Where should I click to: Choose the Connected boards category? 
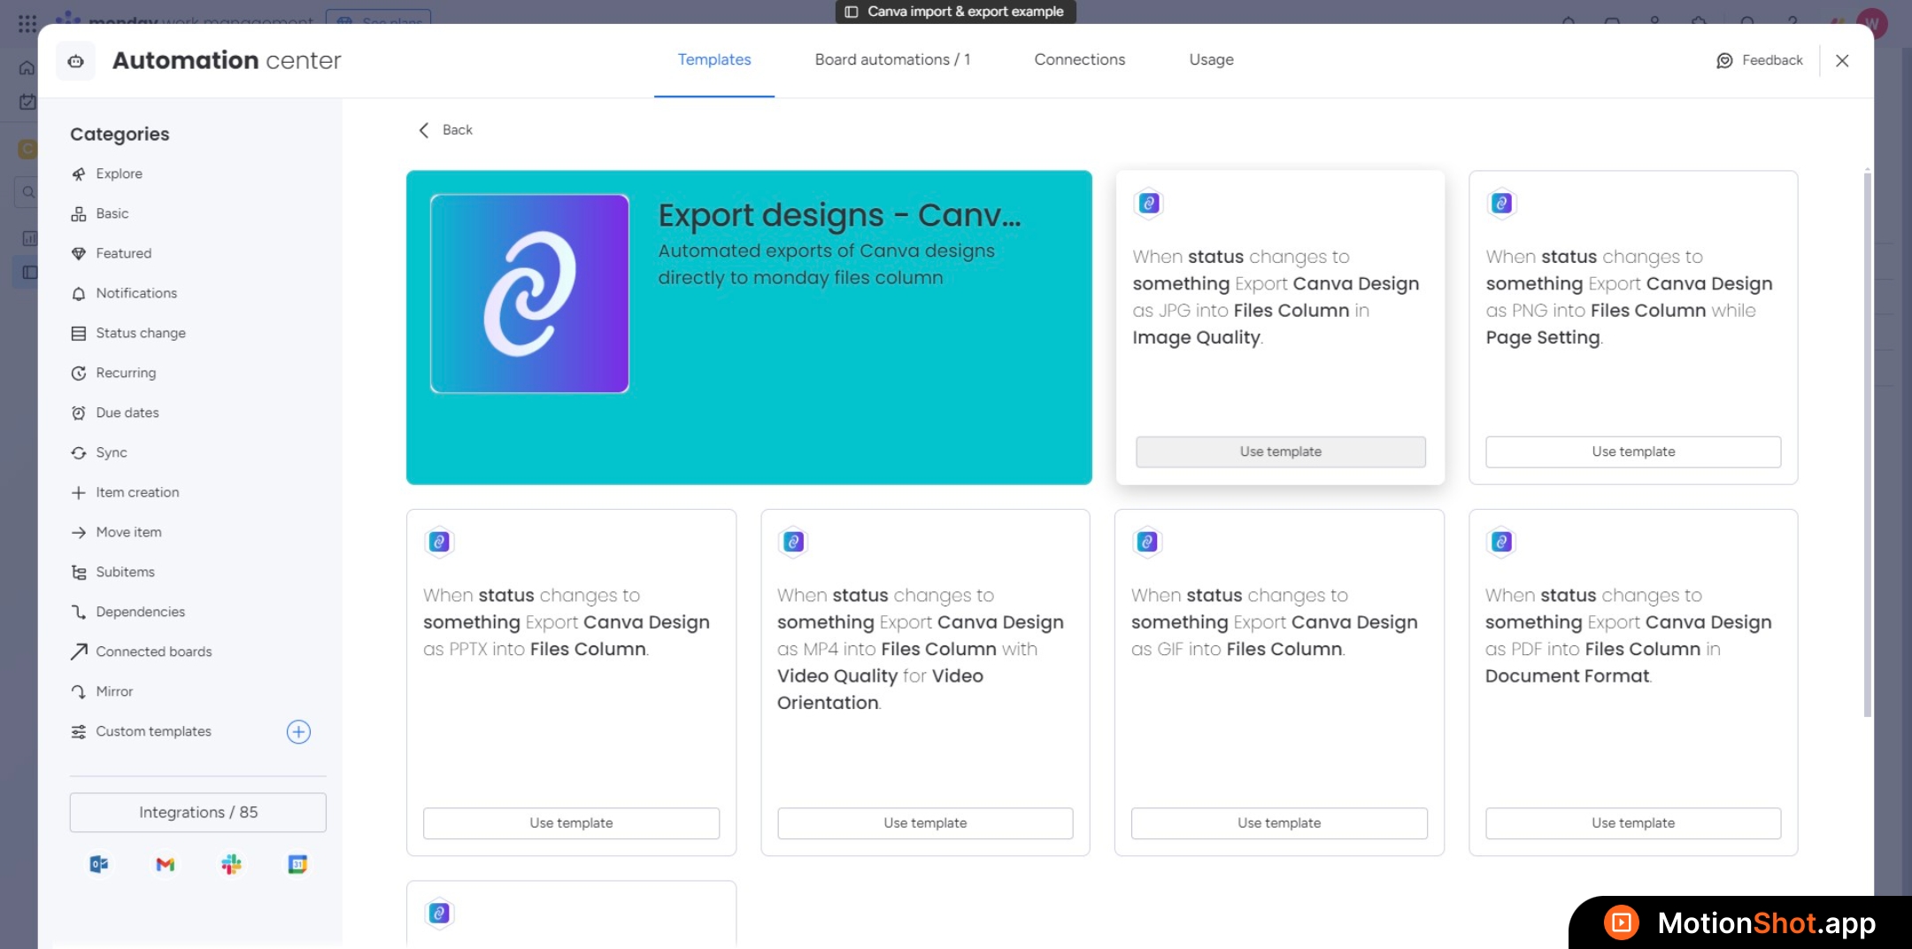point(154,652)
